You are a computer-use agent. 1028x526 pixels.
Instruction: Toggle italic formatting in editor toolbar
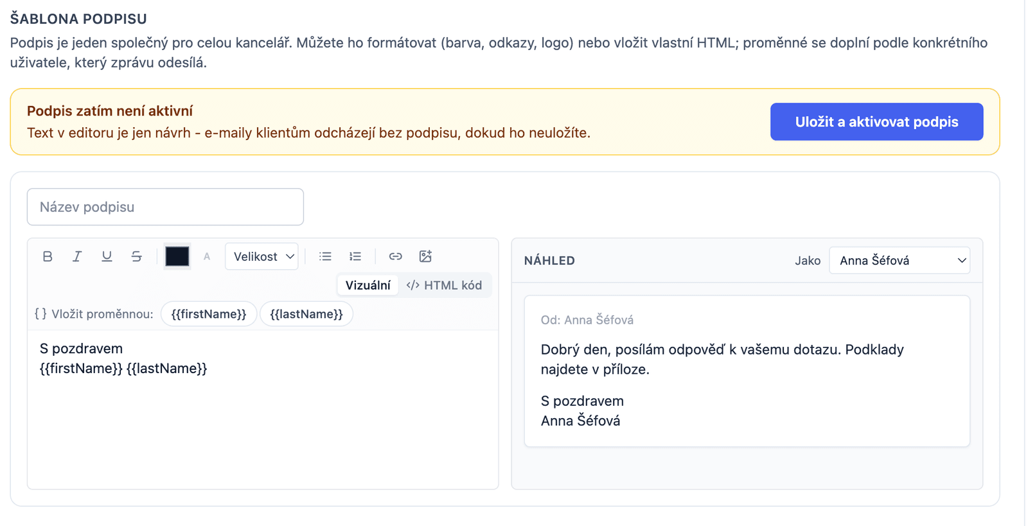[77, 256]
